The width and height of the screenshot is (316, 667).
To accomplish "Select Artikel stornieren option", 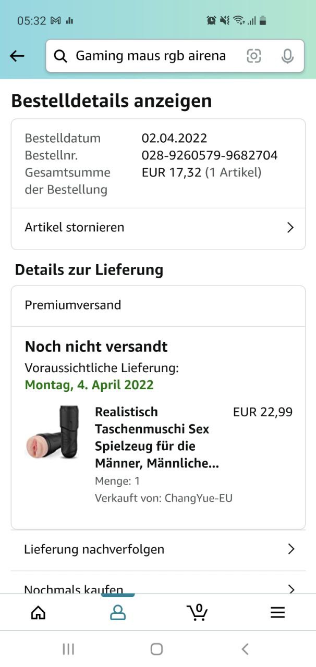I will 75,227.
